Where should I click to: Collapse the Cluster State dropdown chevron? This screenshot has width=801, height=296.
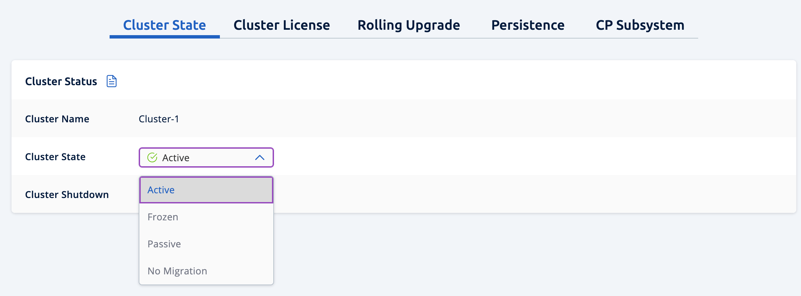[x=259, y=157]
